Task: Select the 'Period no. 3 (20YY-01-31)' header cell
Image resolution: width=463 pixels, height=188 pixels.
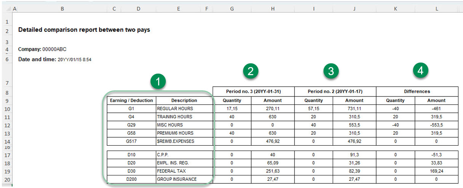Action: coord(253,92)
